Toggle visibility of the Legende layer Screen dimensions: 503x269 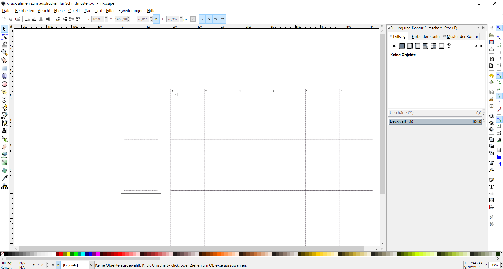pyautogui.click(x=53, y=265)
